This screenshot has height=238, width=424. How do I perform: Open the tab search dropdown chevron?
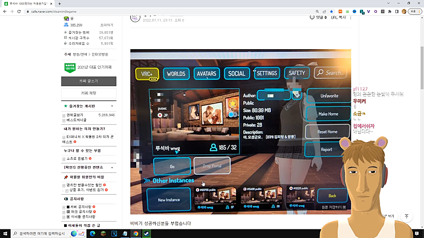(388, 3)
